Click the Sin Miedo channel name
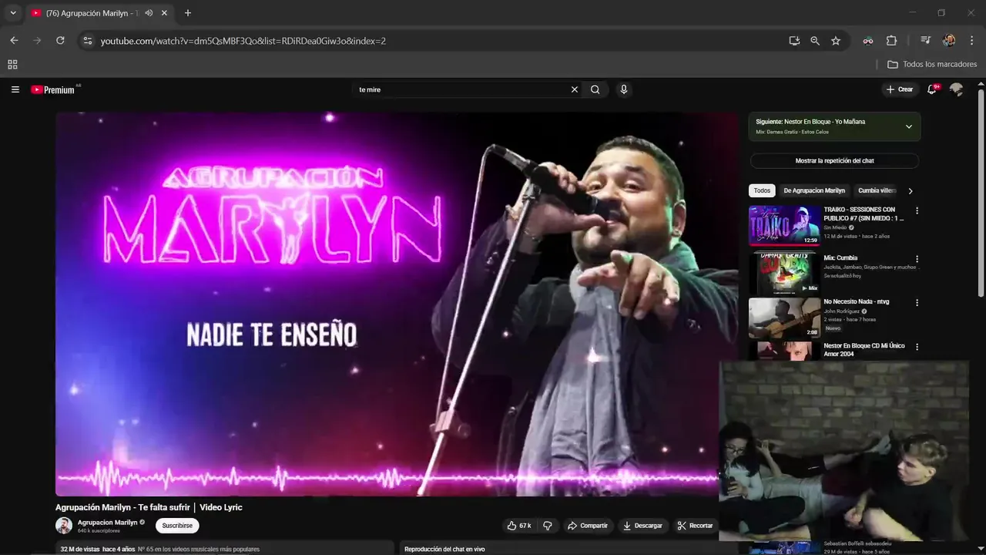The image size is (986, 555). tap(835, 227)
